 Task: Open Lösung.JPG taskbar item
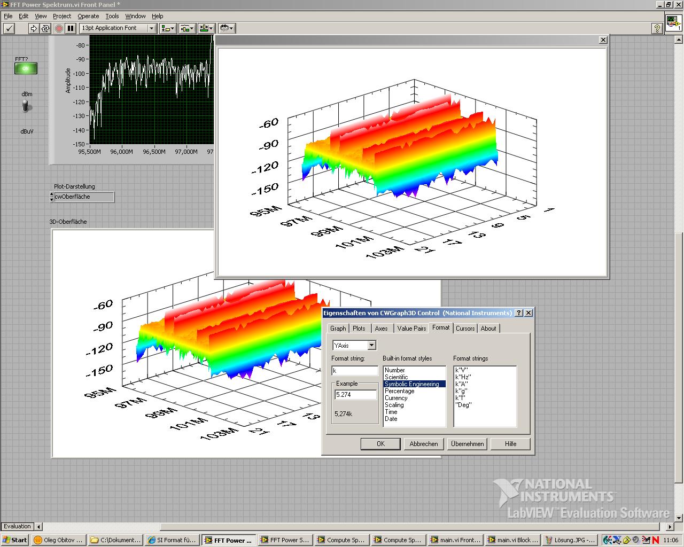point(569,540)
